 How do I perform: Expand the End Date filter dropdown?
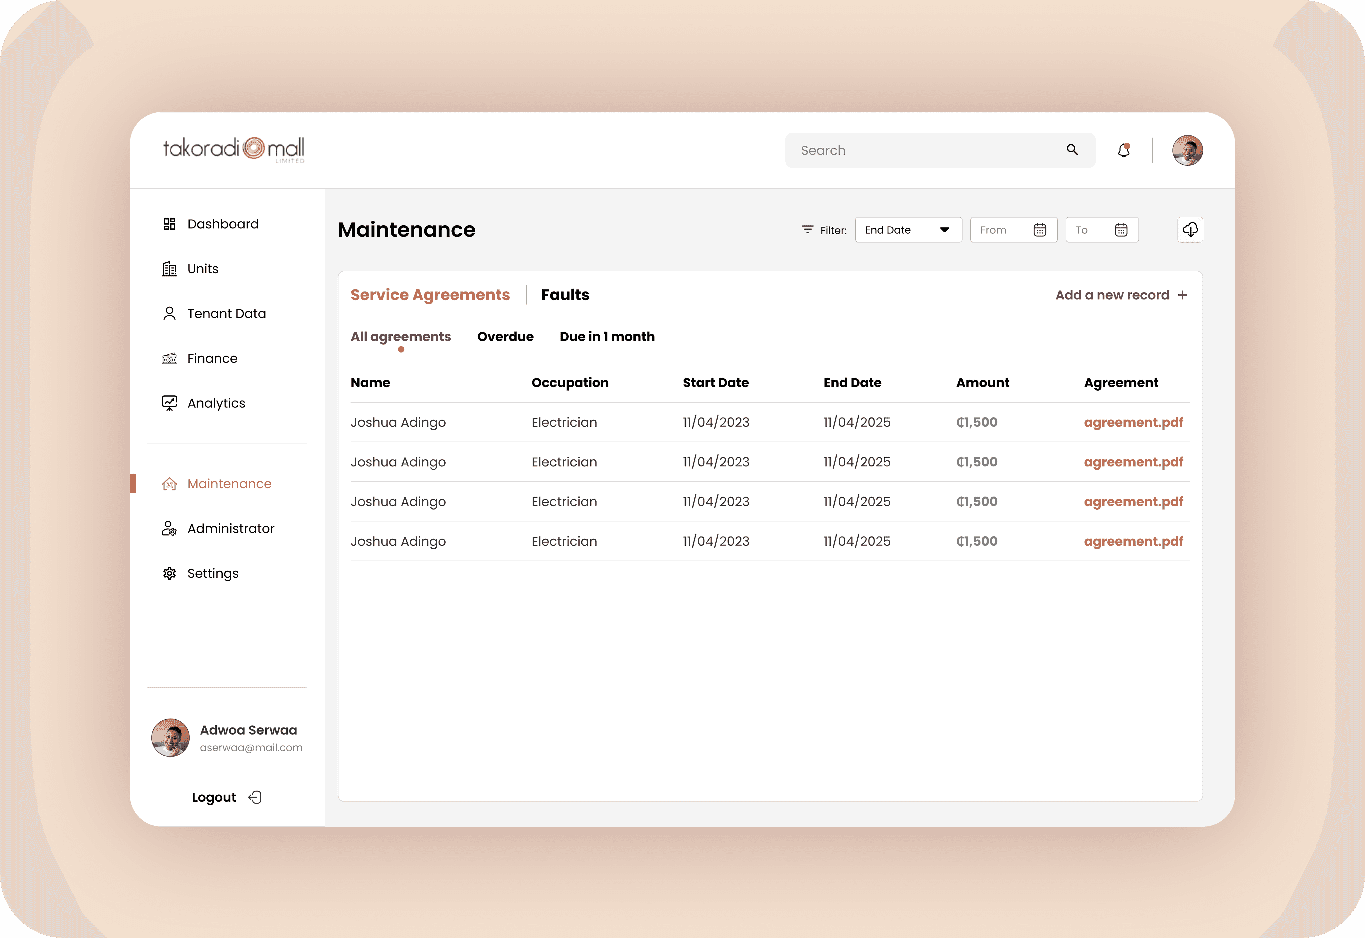pyautogui.click(x=908, y=230)
